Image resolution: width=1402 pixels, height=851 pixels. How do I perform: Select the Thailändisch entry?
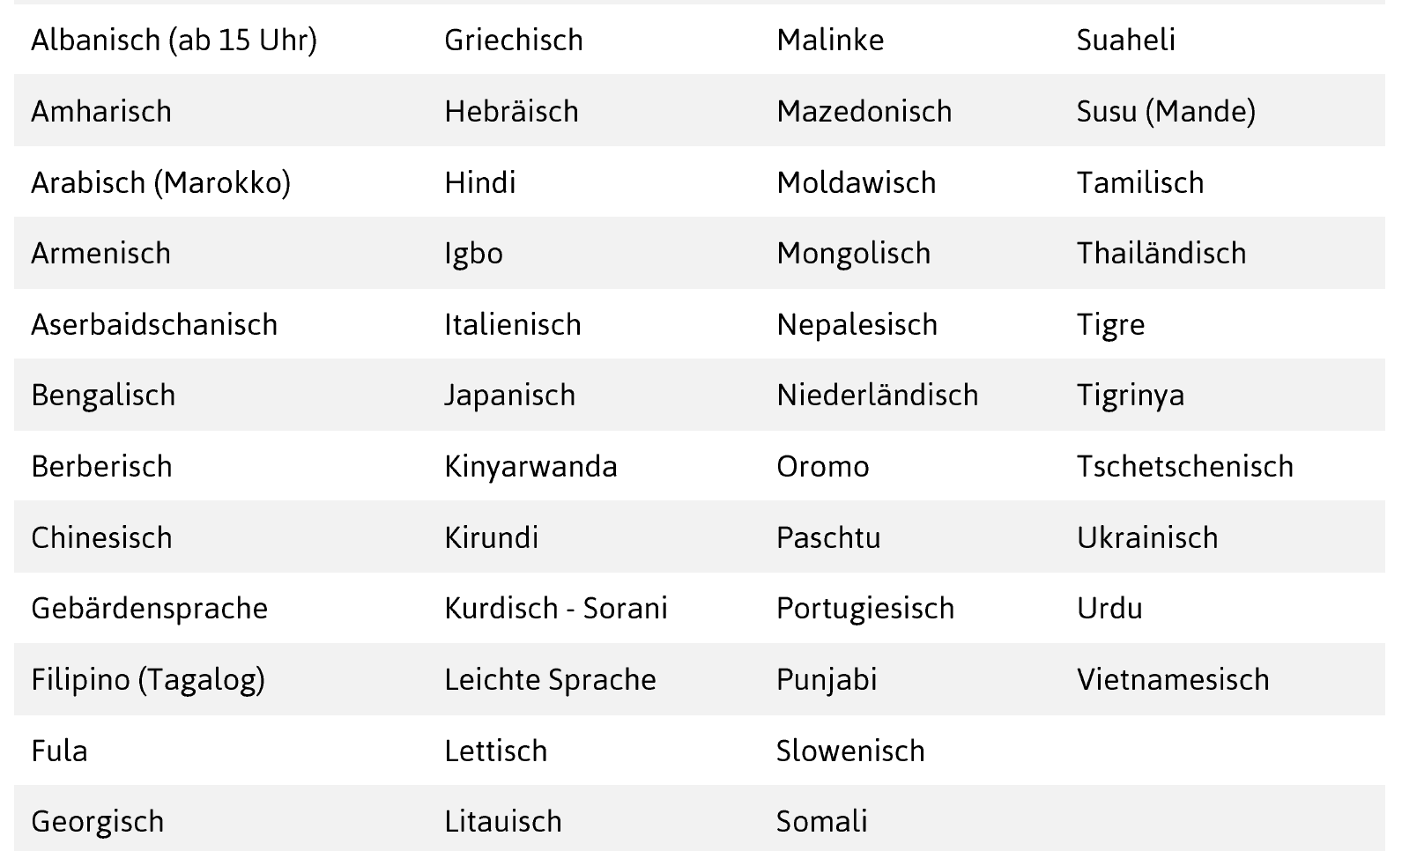pos(1161,254)
